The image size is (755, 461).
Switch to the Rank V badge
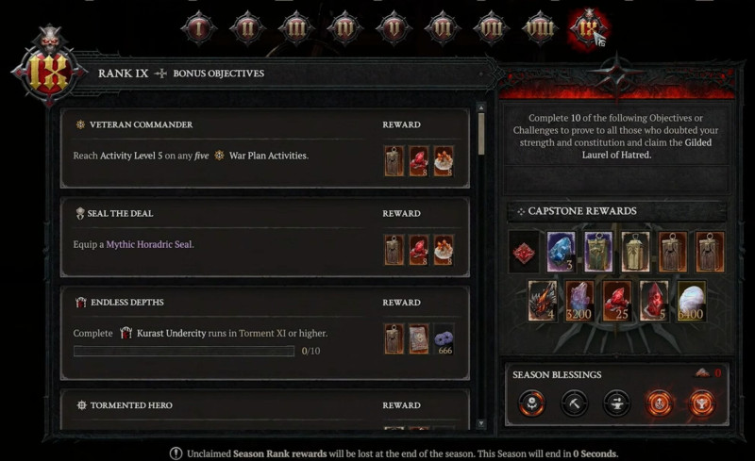point(394,28)
